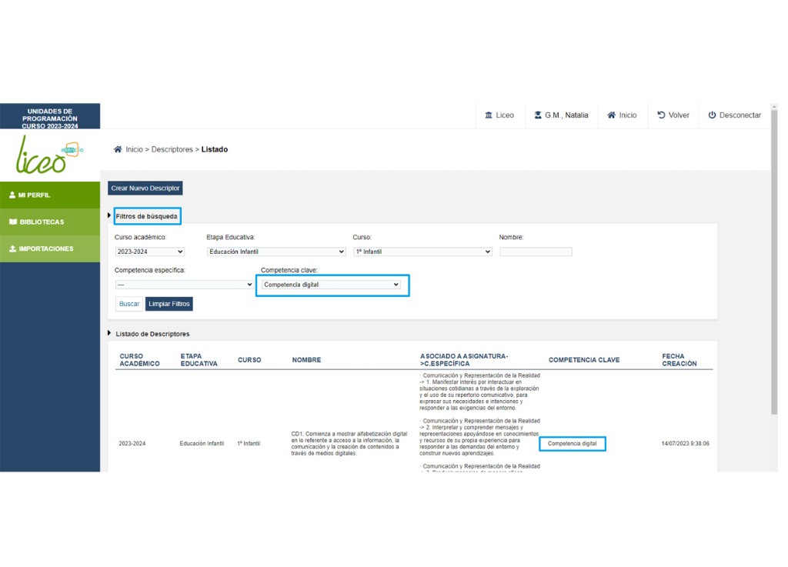Click Crear Nuevo Descriptor button
788x567 pixels.
pyautogui.click(x=145, y=188)
